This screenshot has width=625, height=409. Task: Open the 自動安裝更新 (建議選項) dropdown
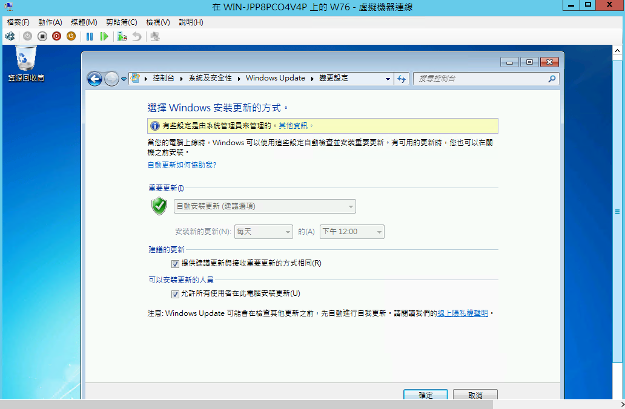coord(265,206)
